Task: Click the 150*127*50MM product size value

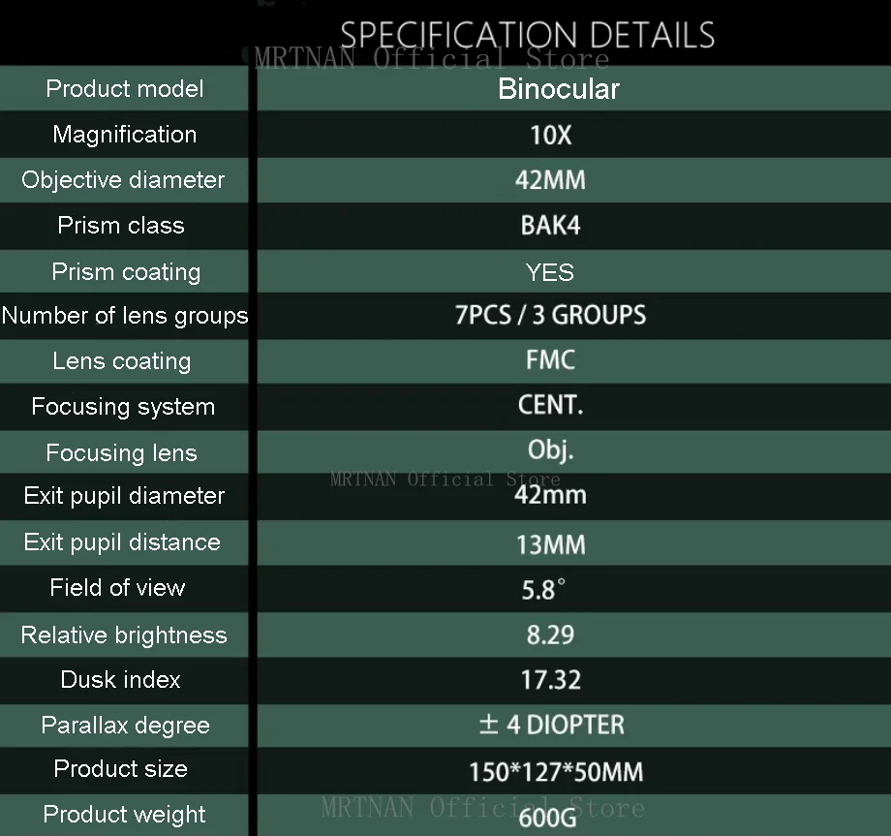Action: [556, 772]
